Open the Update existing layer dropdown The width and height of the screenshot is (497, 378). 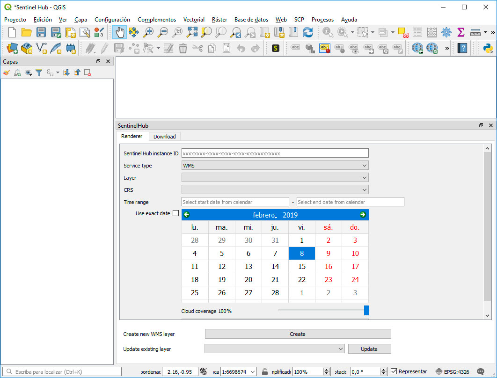pos(275,349)
